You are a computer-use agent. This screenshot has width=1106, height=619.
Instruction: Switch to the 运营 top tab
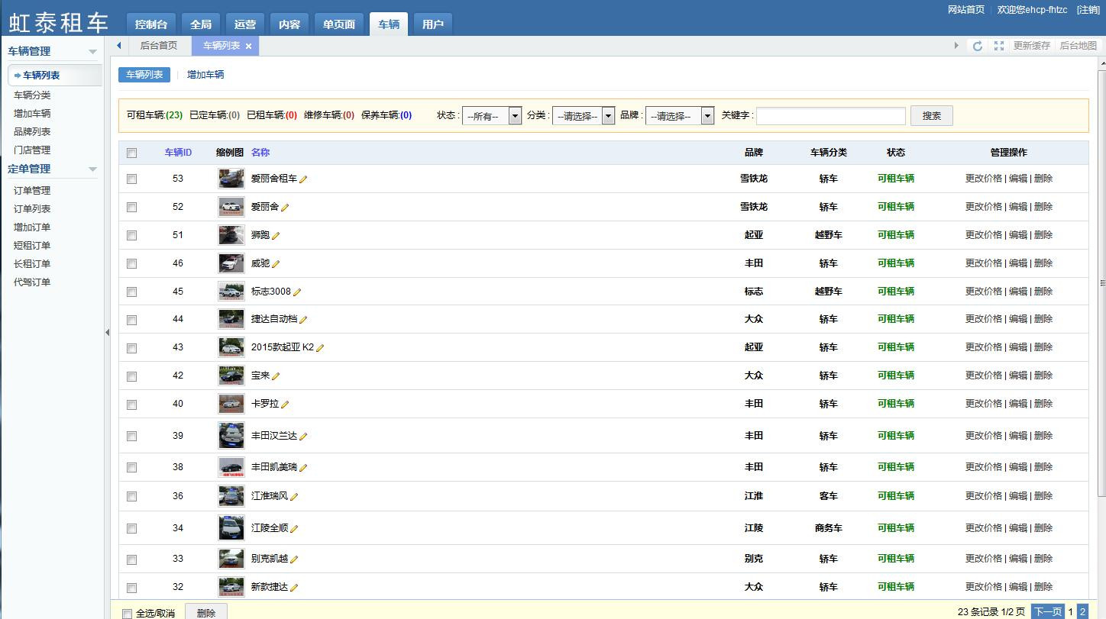click(245, 24)
